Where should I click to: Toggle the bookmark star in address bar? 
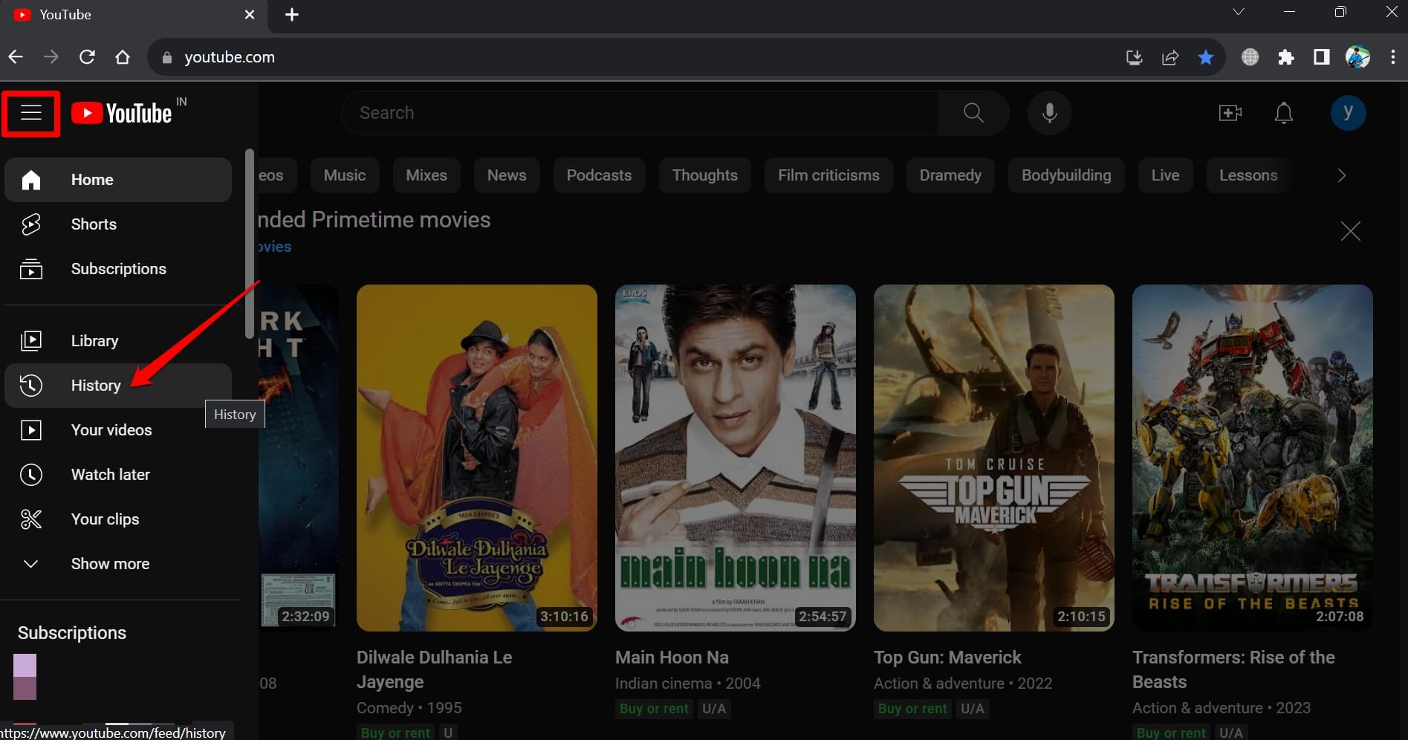[1205, 57]
